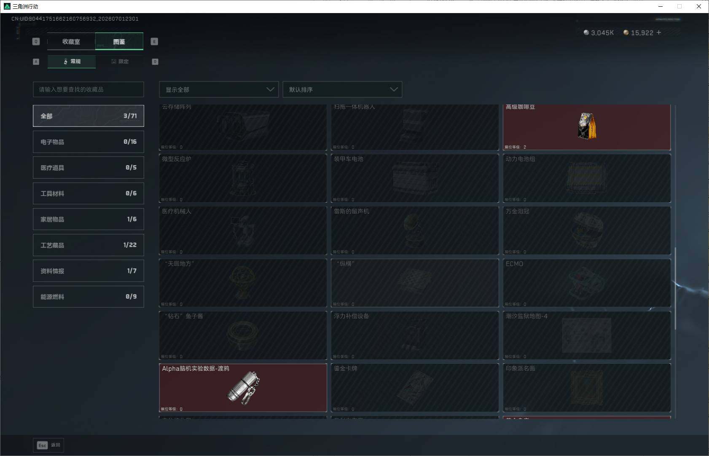The height and width of the screenshot is (456, 709).
Task: Click the 鎏金卡牌 item icon
Action: (x=415, y=388)
